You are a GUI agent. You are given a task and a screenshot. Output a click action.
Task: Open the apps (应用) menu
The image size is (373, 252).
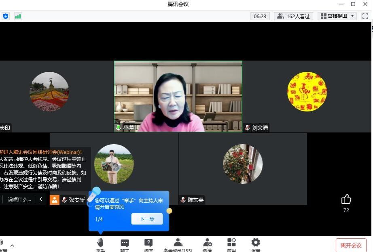231,243
